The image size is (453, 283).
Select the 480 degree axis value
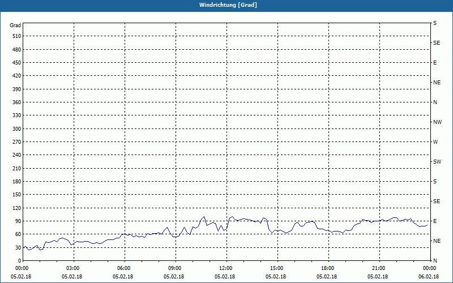17,50
